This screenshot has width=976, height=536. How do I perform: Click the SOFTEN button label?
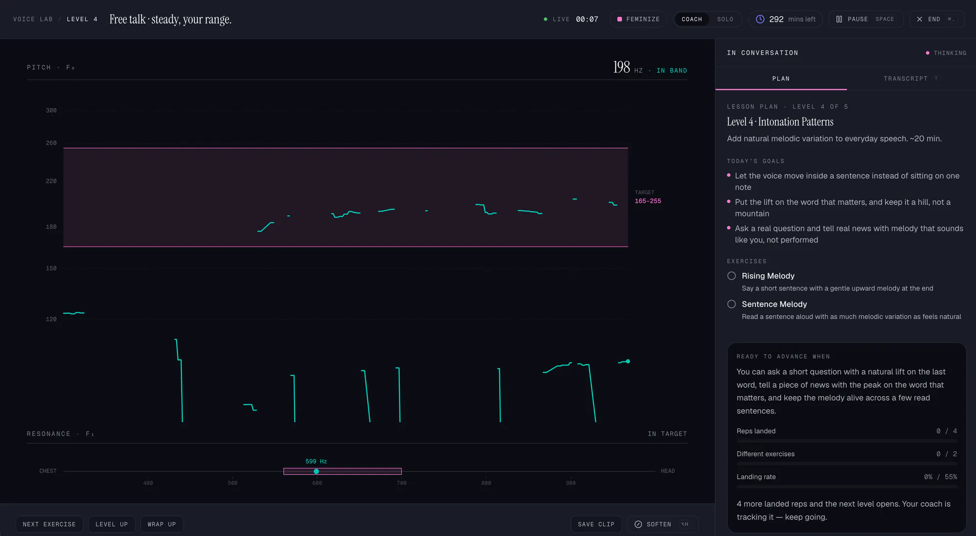pyautogui.click(x=659, y=524)
